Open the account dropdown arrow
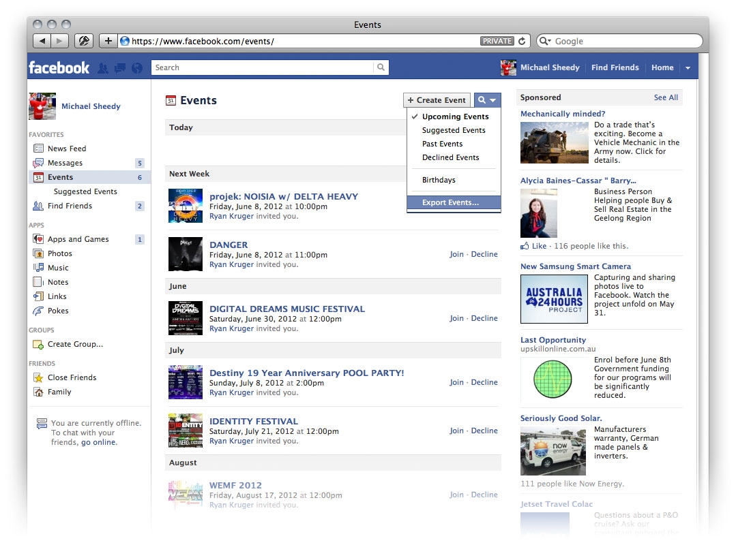The height and width of the screenshot is (545, 736). [688, 68]
